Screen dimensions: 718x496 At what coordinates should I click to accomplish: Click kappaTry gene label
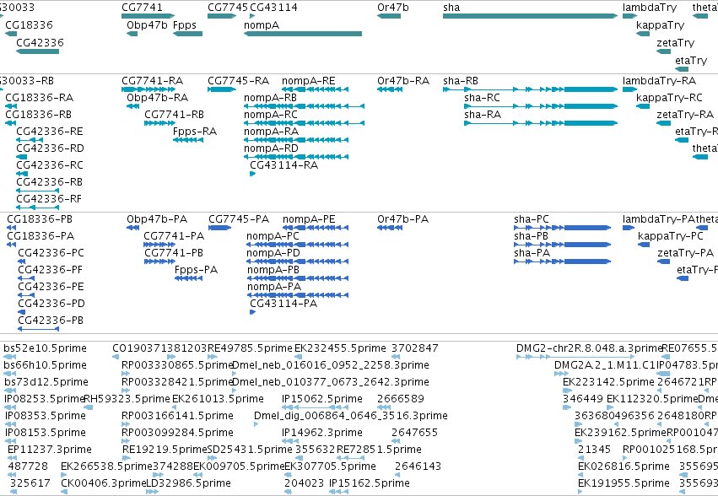point(660,25)
